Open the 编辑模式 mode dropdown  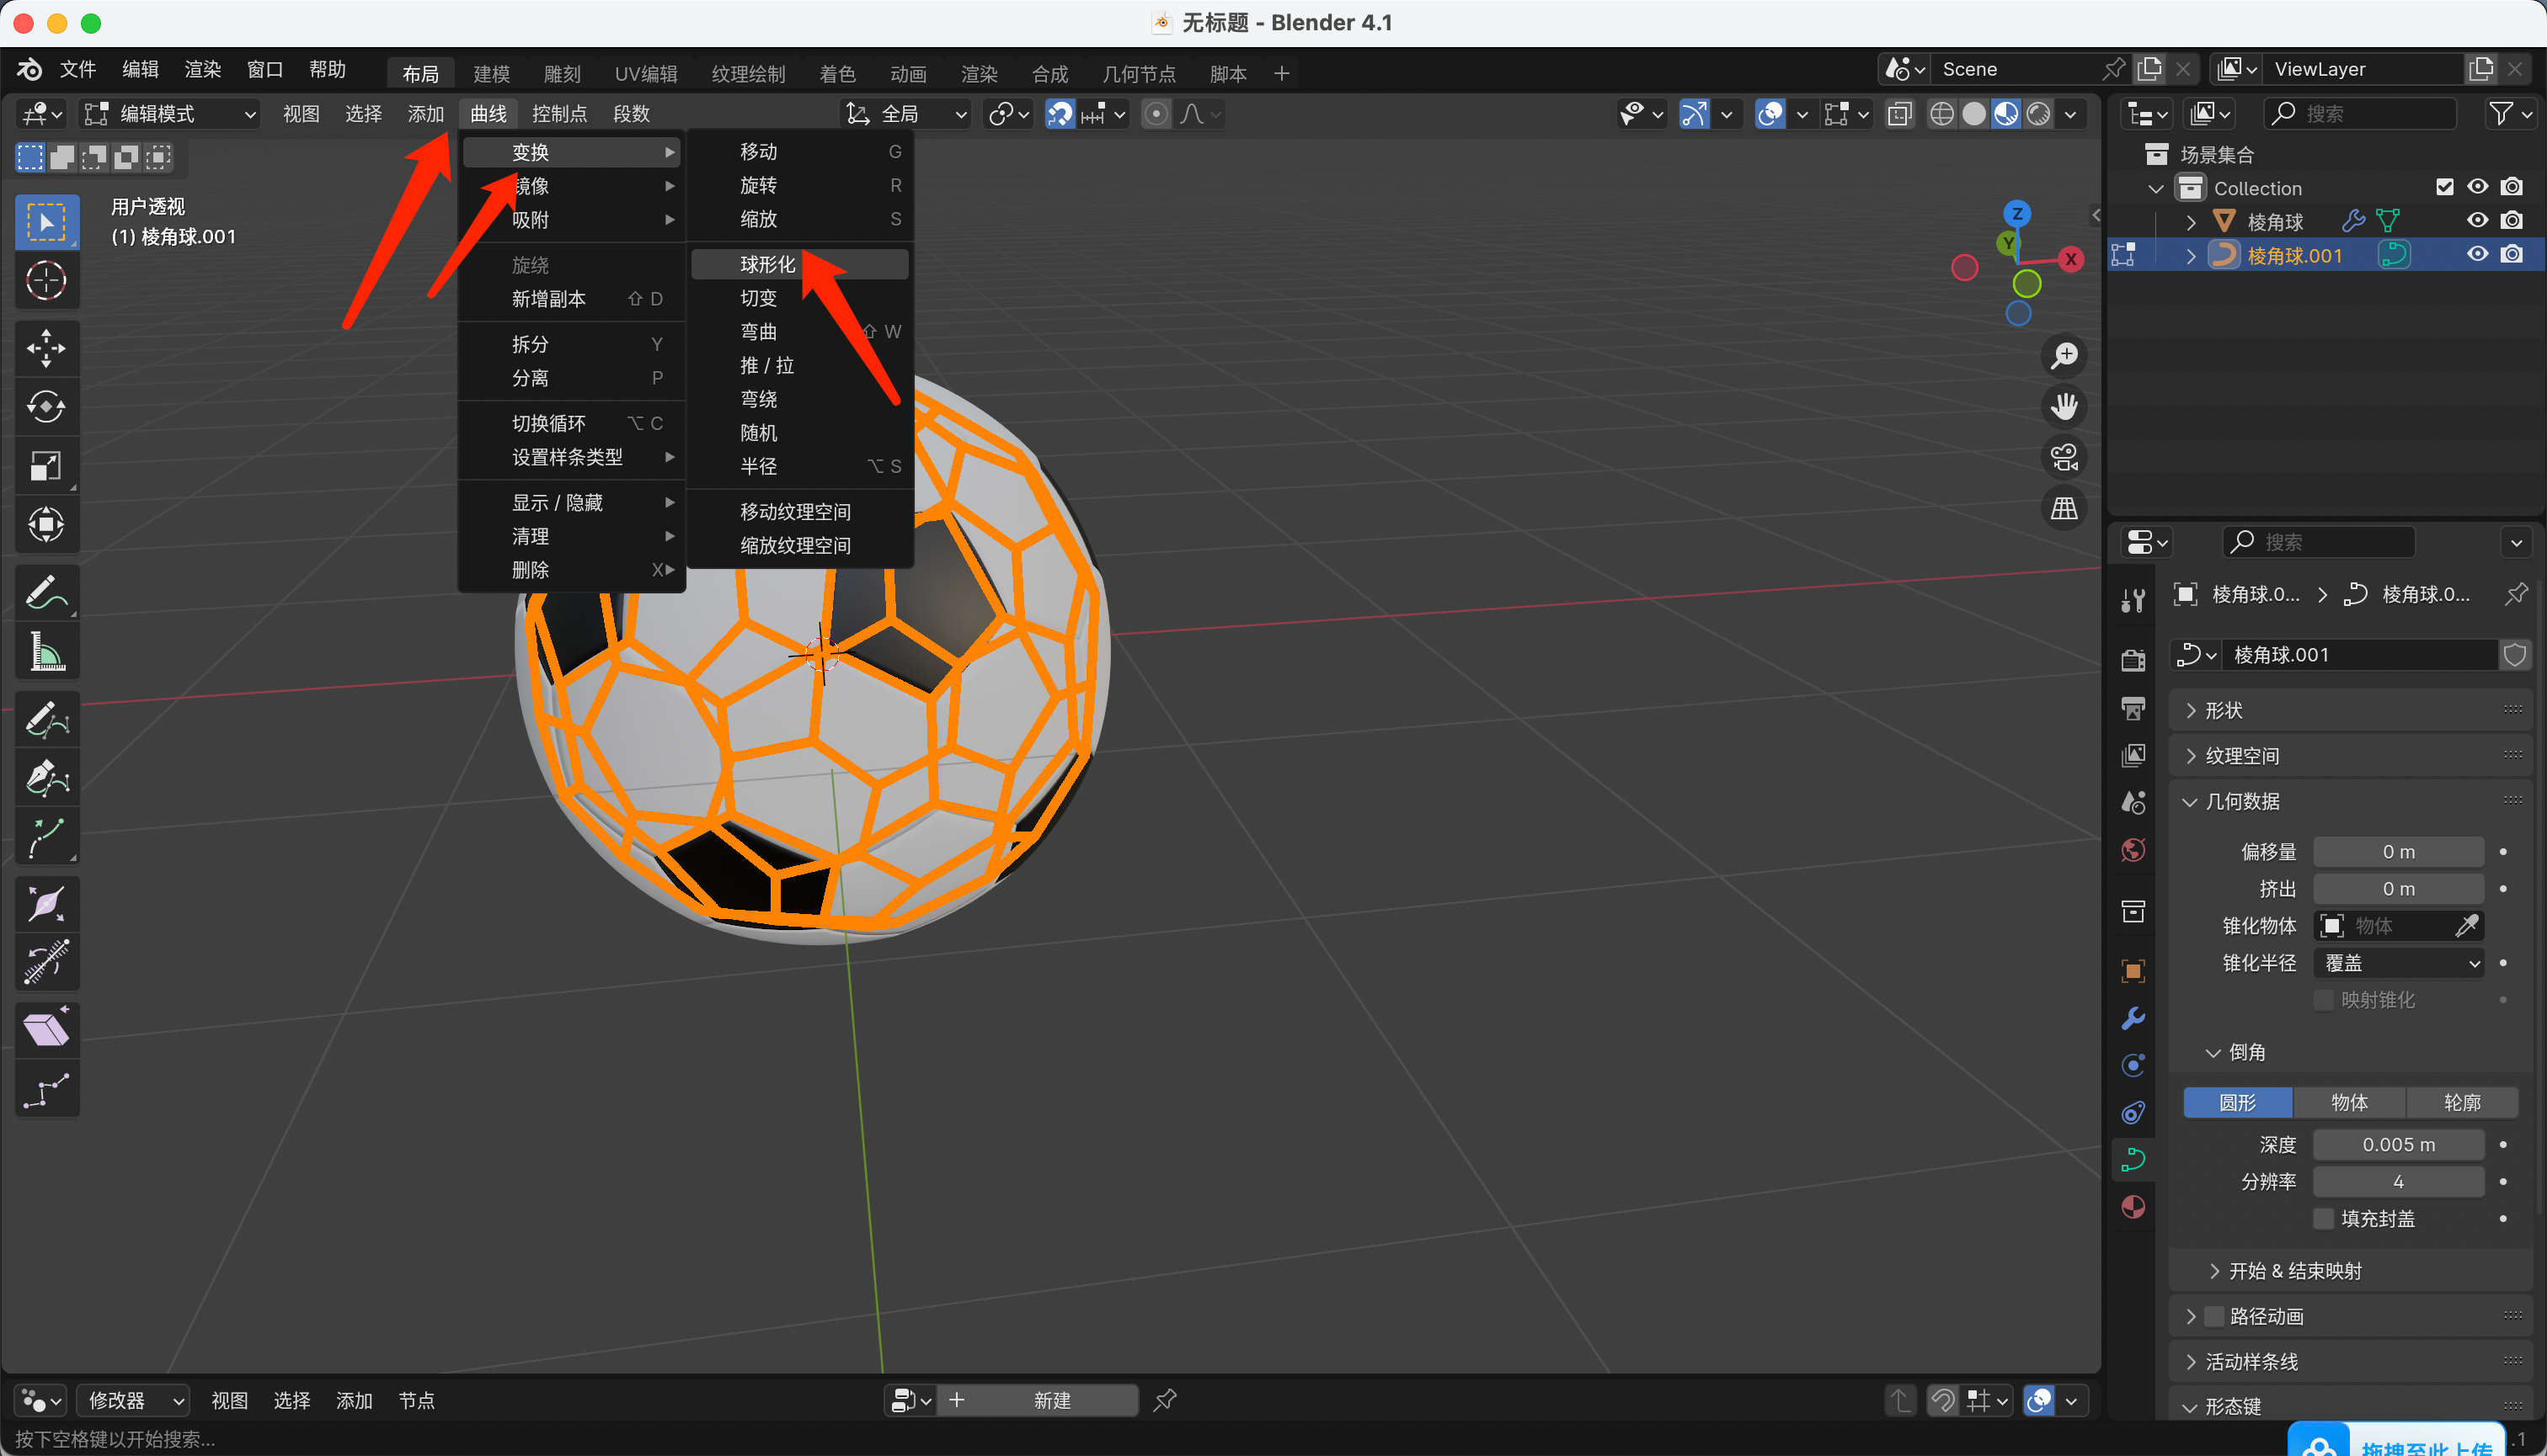(170, 114)
